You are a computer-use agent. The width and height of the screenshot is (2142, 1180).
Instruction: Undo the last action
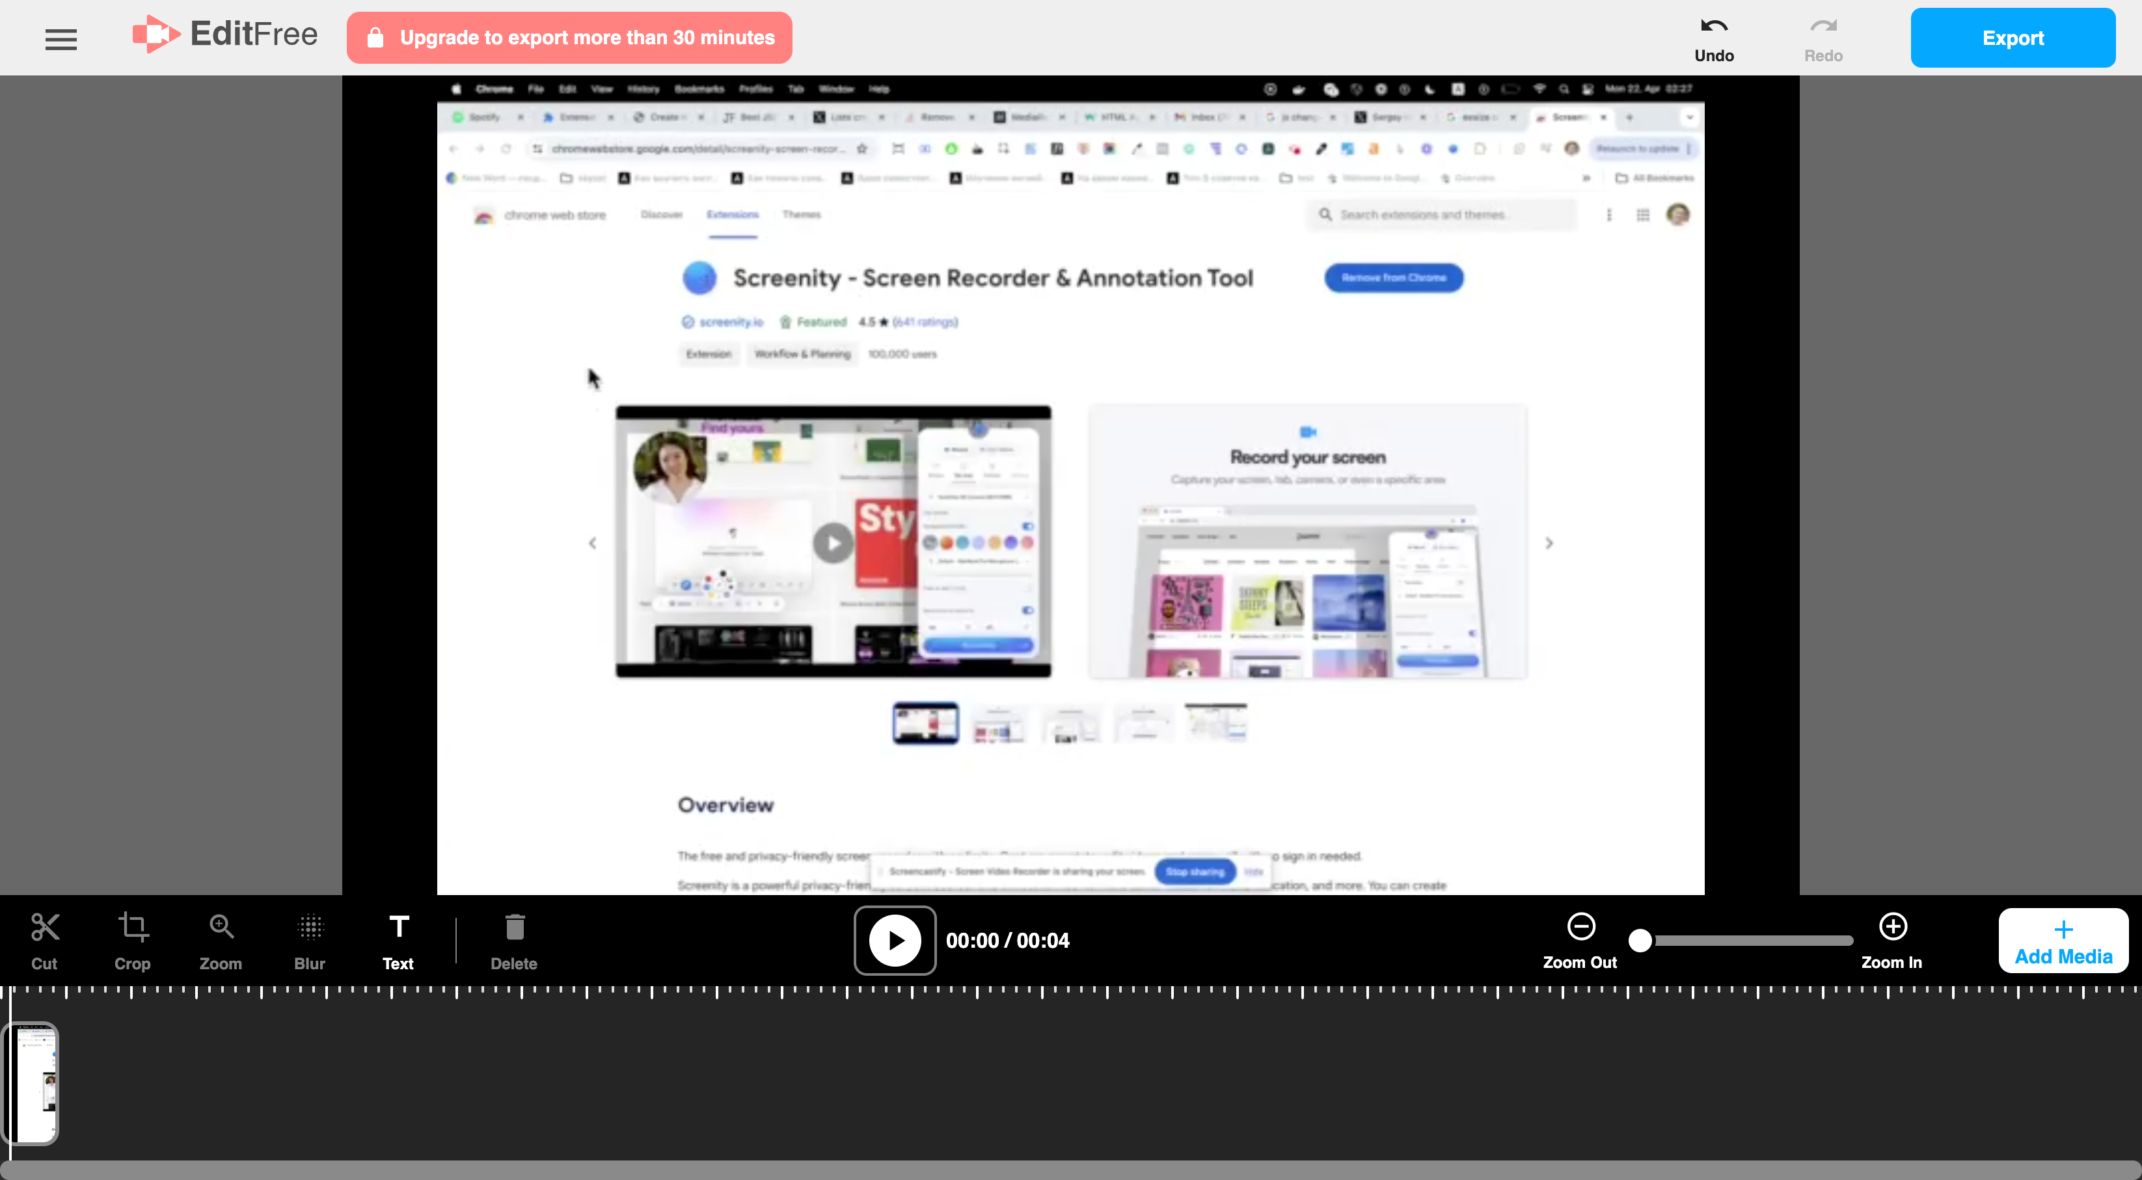tap(1714, 39)
